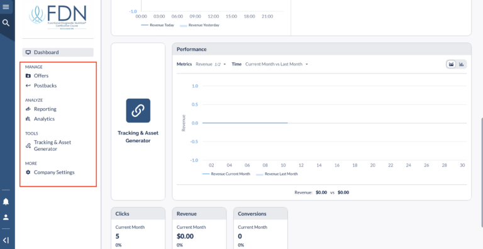483x249 pixels.
Task: Expand the Time Current Month vs Last Month dropdown
Action: point(276,64)
